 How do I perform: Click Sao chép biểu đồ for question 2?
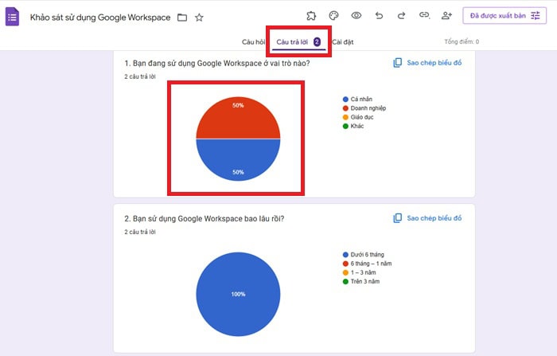tap(427, 217)
